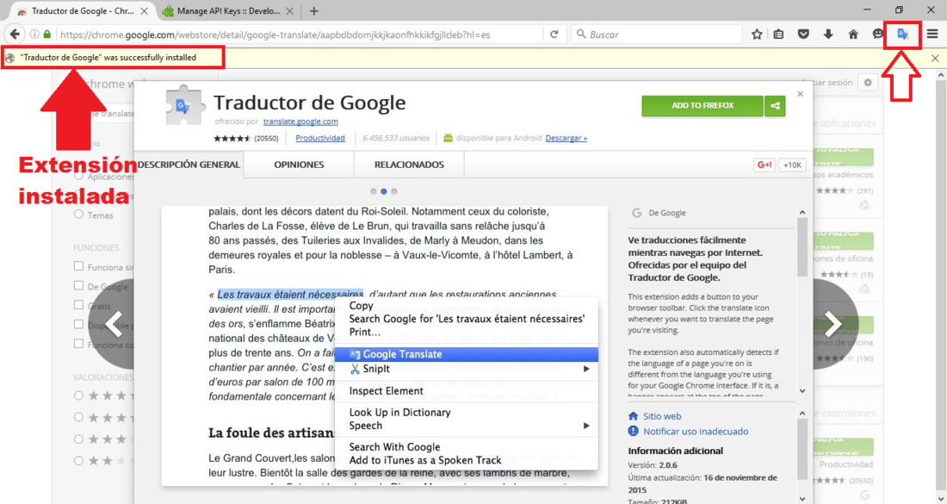Image resolution: width=947 pixels, height=504 pixels.
Task: Click the description panel scroll up arrow
Action: tap(802, 212)
